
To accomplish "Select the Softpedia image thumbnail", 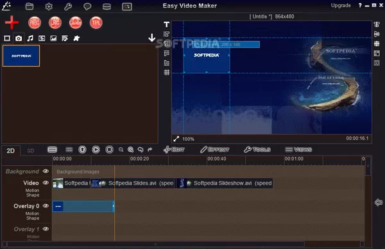I will (21, 56).
